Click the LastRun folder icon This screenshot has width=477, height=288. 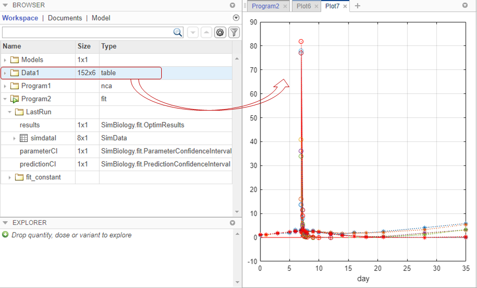coord(19,112)
